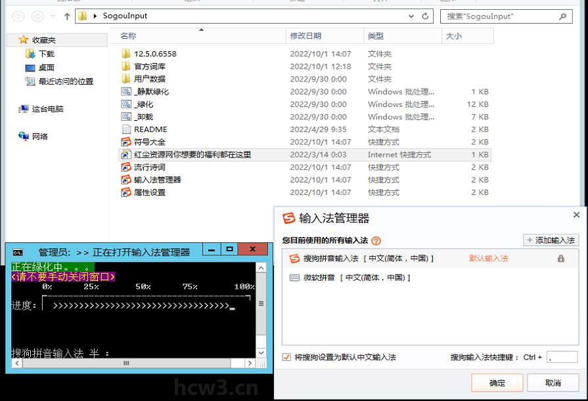Click the refresh icon in the address bar
Screen dimensions: 588x401
tap(425, 16)
